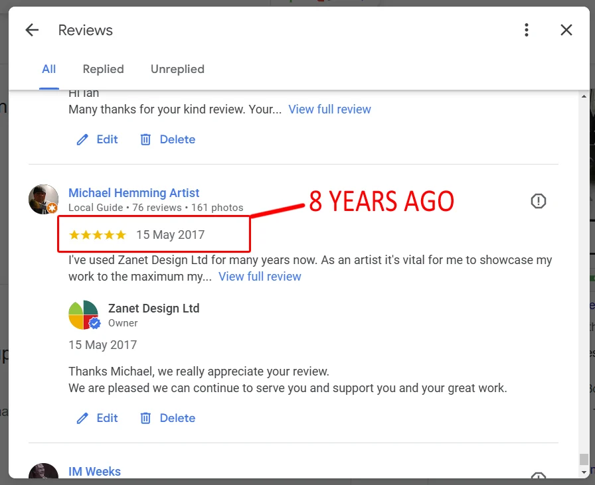Click the Local Guide badge on Michael's avatar
The width and height of the screenshot is (595, 485).
[52, 208]
